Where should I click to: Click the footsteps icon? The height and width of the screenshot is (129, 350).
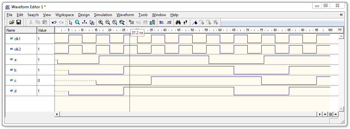coord(185,22)
